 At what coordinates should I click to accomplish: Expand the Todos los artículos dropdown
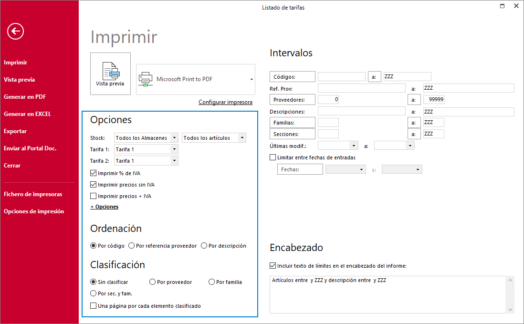[x=242, y=137]
